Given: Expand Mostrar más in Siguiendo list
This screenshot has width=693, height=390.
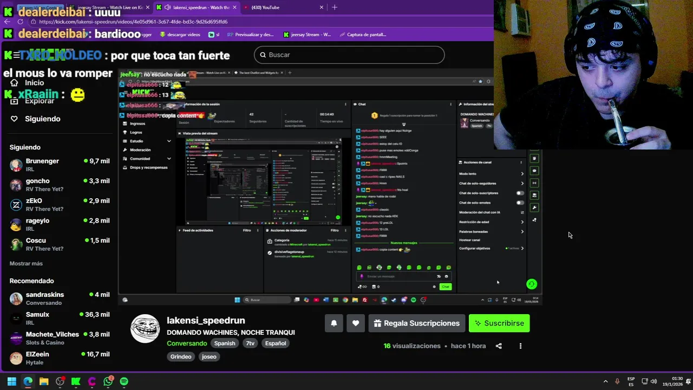Looking at the screenshot, I should point(26,263).
